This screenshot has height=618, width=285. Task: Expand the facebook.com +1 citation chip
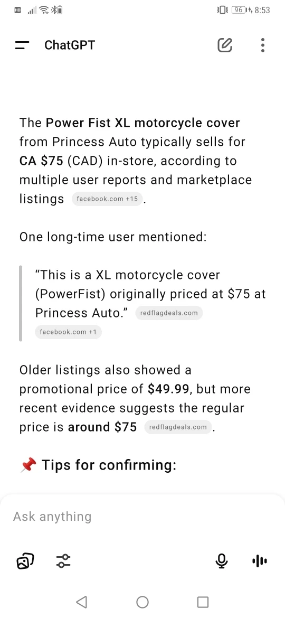pyautogui.click(x=68, y=332)
